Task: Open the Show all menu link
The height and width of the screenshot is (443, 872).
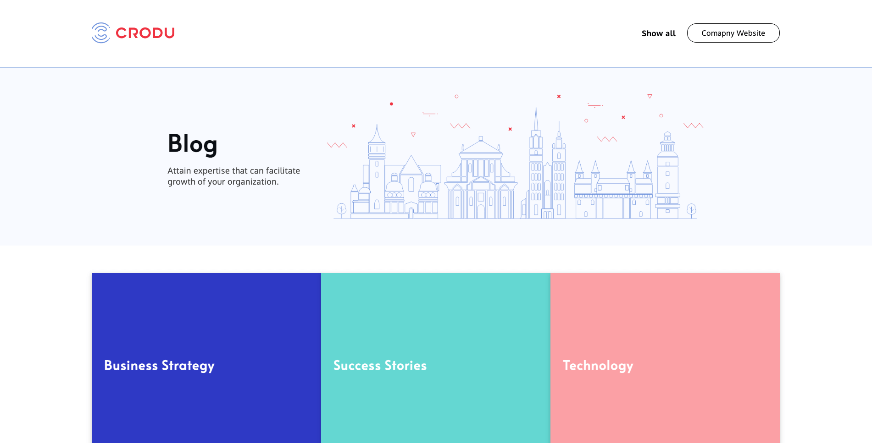Action: click(x=658, y=33)
